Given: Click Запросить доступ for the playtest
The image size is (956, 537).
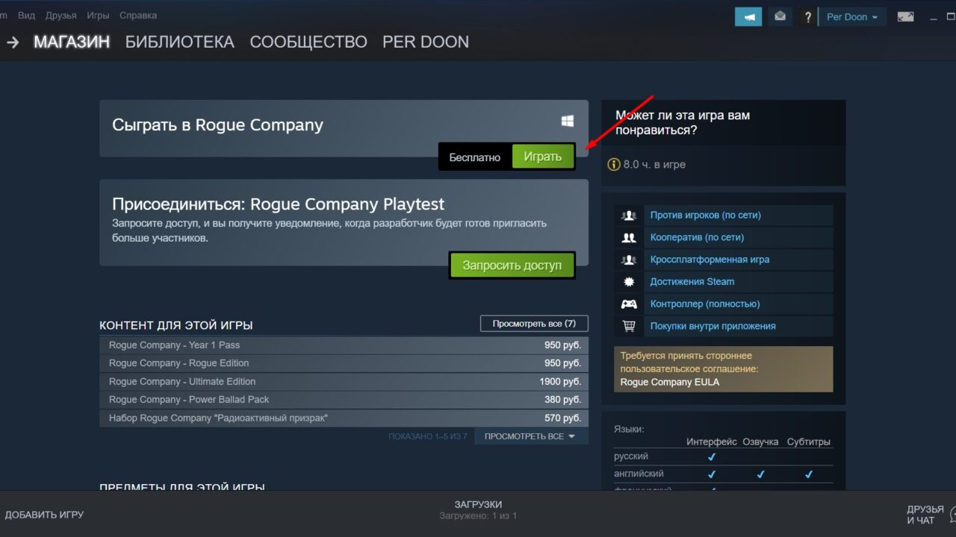Looking at the screenshot, I should [x=512, y=265].
